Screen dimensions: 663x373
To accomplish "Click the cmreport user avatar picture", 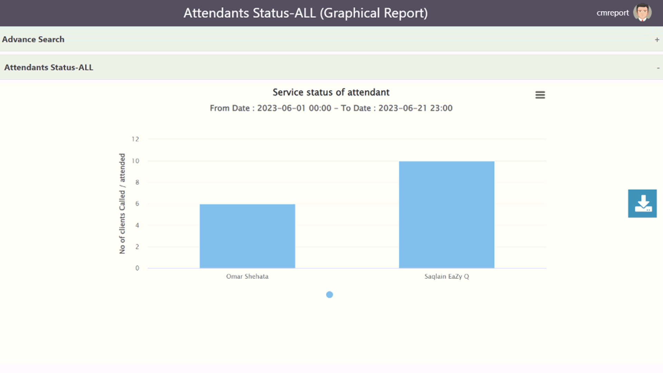I will pyautogui.click(x=642, y=13).
